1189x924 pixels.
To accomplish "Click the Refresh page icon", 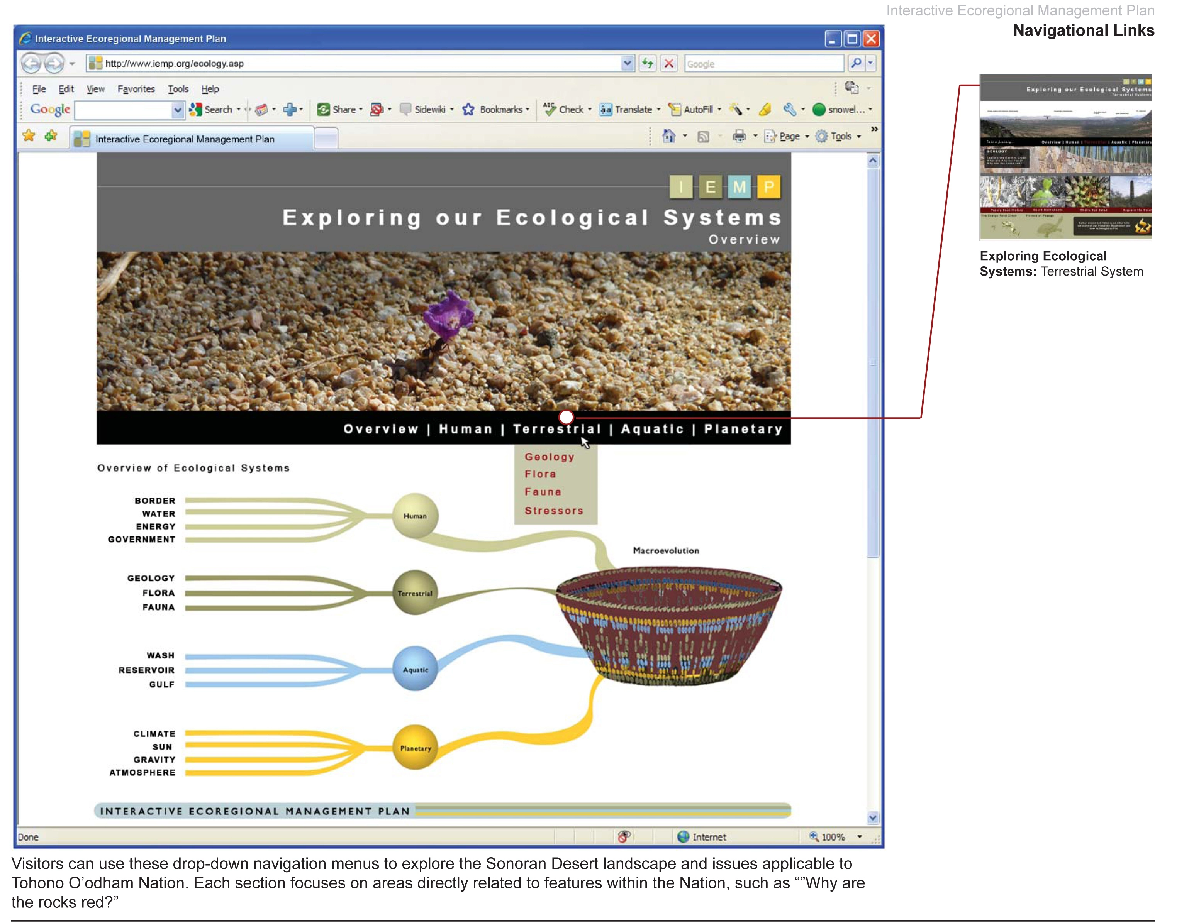I will (x=647, y=64).
